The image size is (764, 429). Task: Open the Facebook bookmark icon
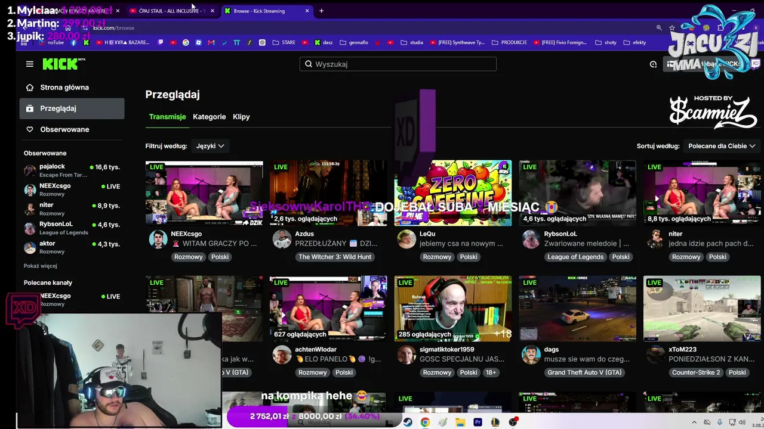point(73,42)
